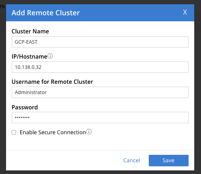Click into the IP/Hostname field showing 10.138.0.32
This screenshot has height=174, width=201.
(100, 67)
